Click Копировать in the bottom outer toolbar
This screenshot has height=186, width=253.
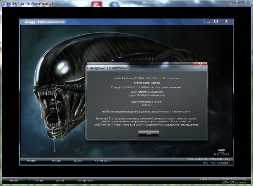point(85,180)
